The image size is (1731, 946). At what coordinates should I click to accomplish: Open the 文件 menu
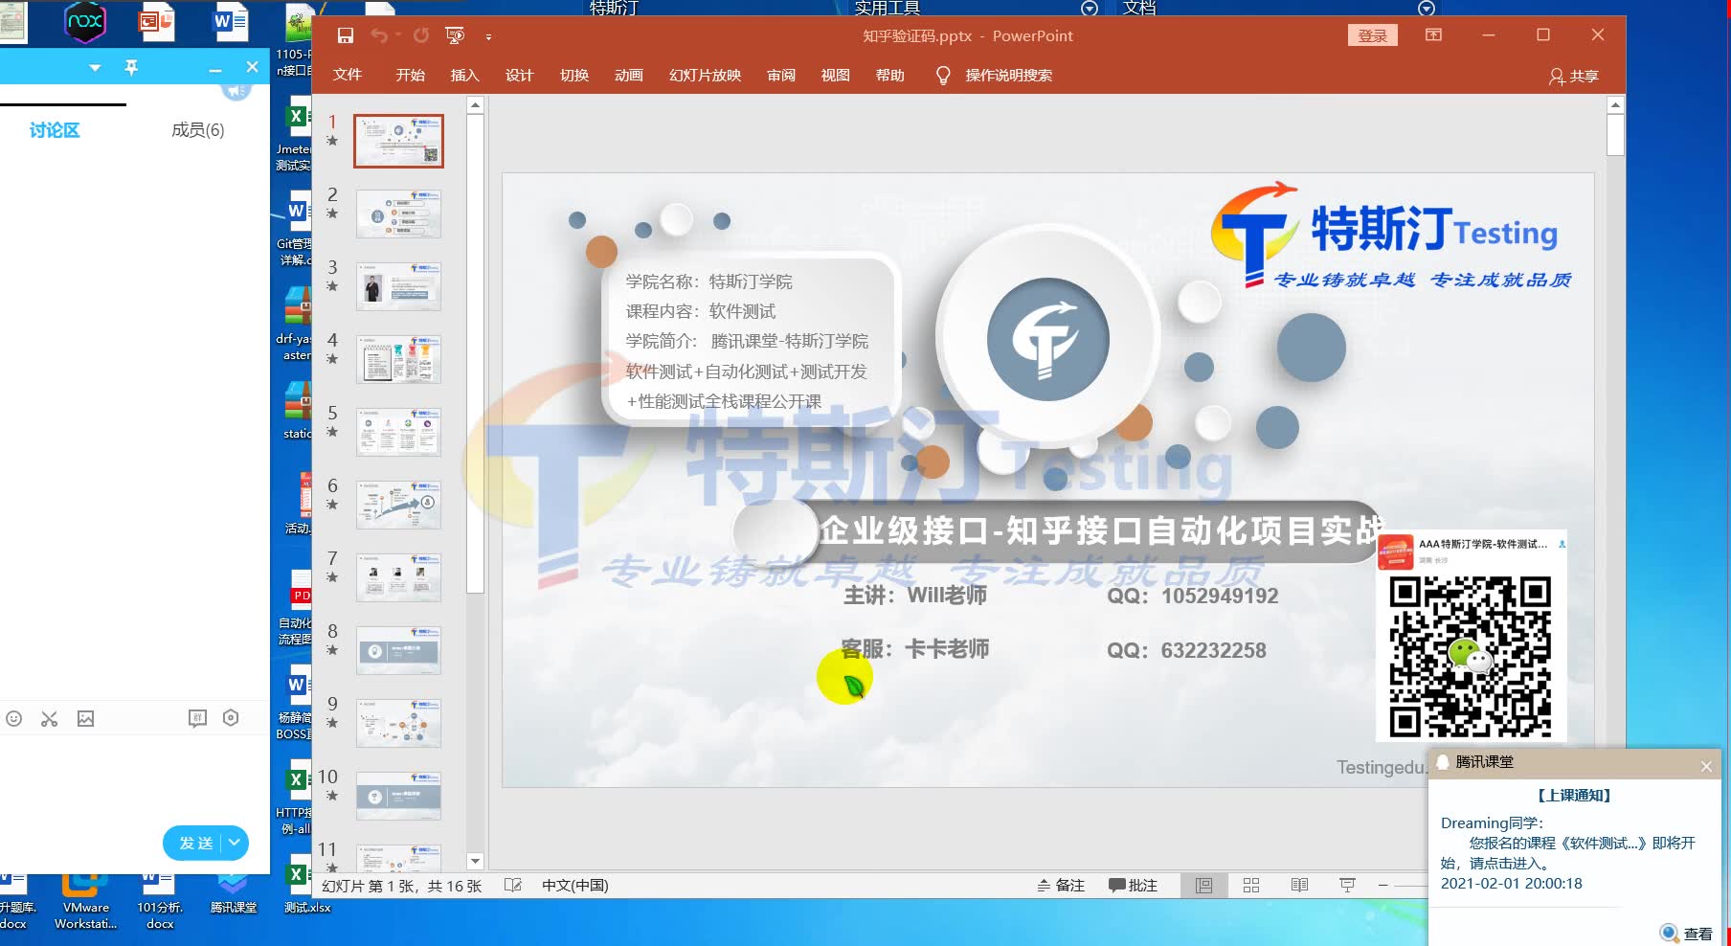(x=348, y=75)
